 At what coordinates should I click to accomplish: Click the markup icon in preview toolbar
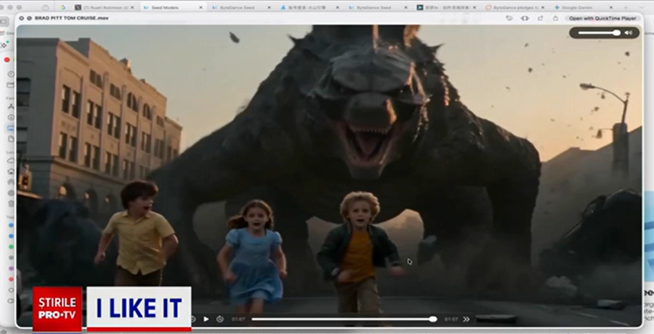539,18
